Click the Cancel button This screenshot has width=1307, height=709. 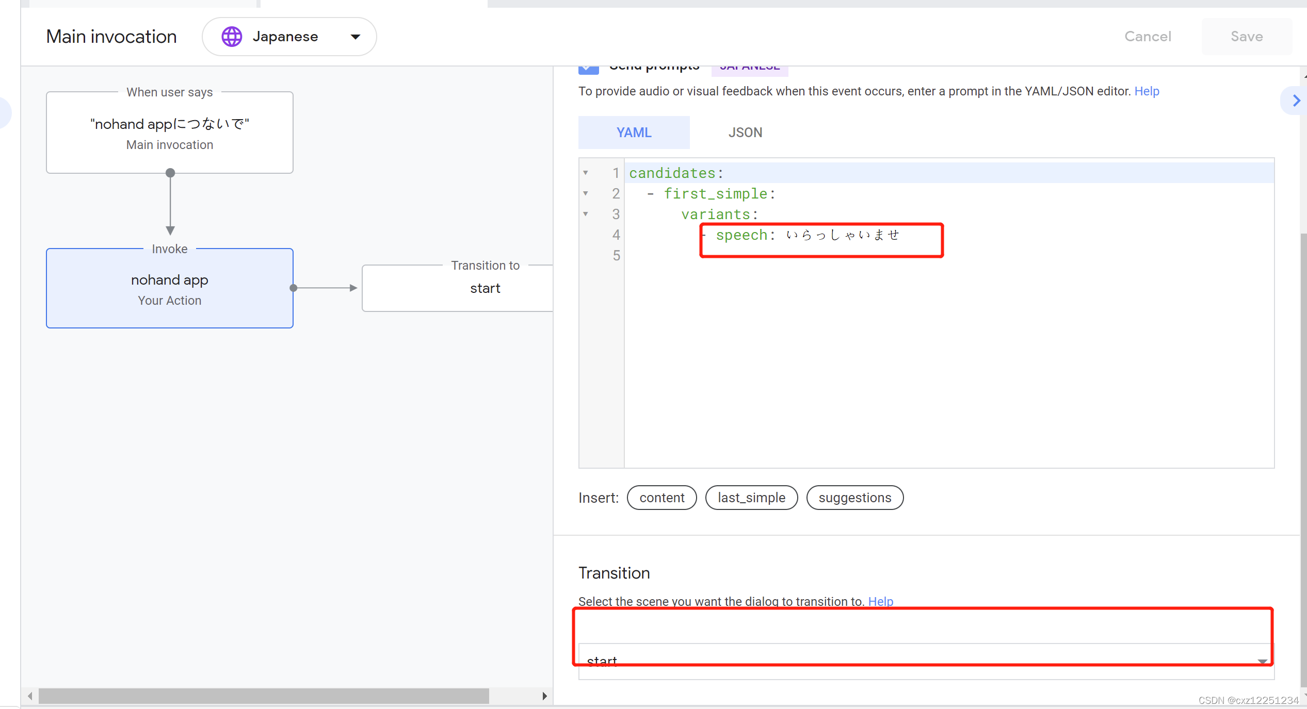click(1148, 37)
